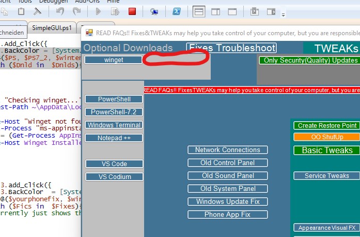Click the VS Code button

coord(114,164)
